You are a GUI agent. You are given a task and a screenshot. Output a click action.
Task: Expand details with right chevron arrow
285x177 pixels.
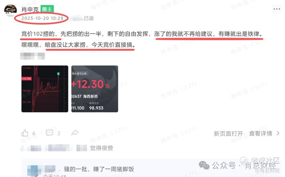pos(278,133)
